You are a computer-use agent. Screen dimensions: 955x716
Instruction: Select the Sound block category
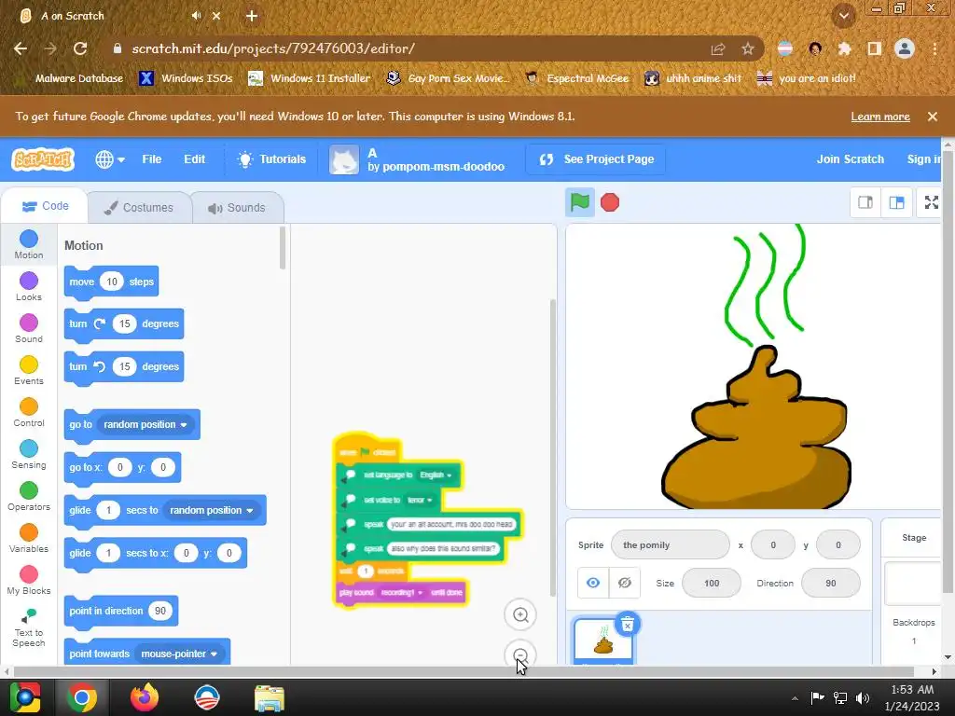tap(29, 329)
